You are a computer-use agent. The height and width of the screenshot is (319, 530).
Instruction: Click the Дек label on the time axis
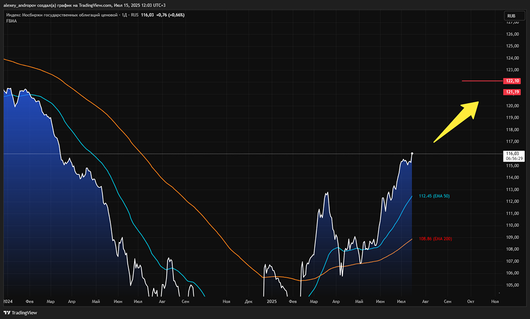click(249, 302)
